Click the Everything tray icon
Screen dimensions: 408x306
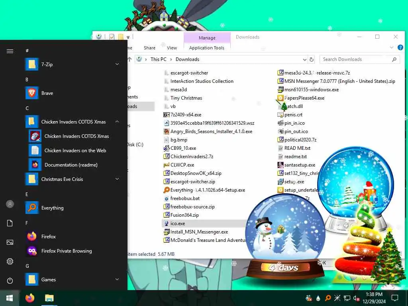pyautogui.click(x=328, y=298)
